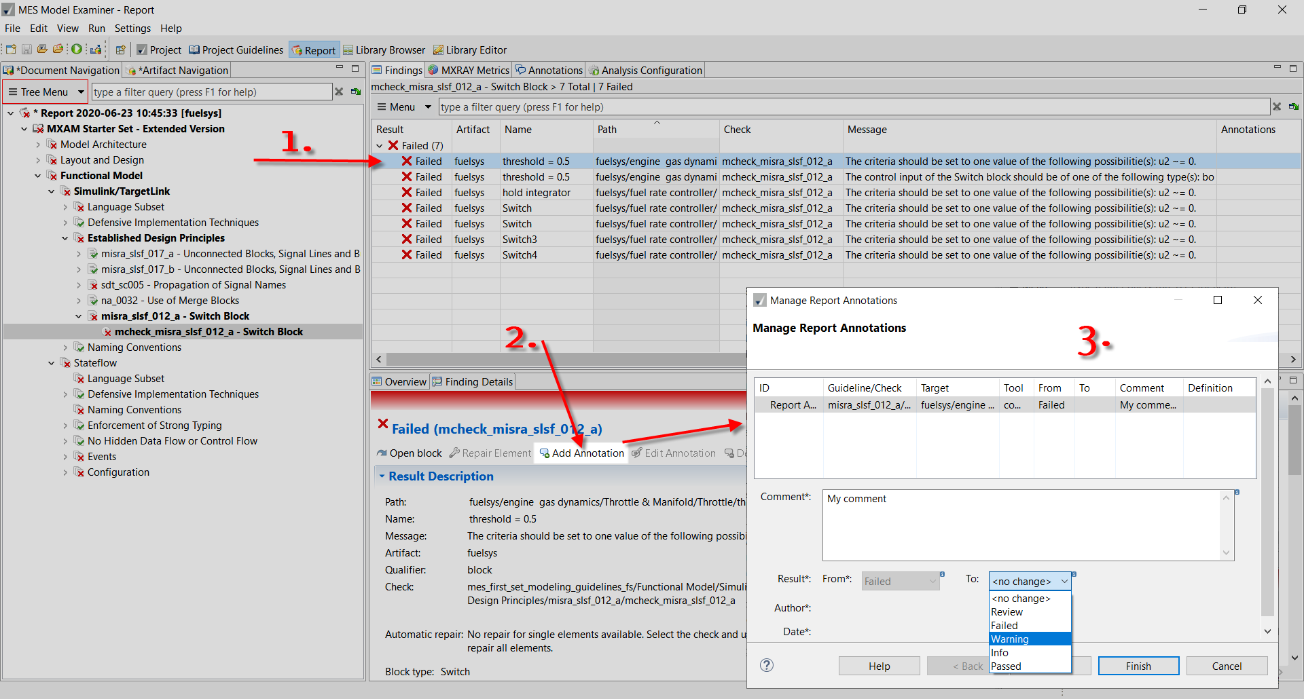Maximize the Document Navigation panel
1304x699 pixels.
coord(355,69)
